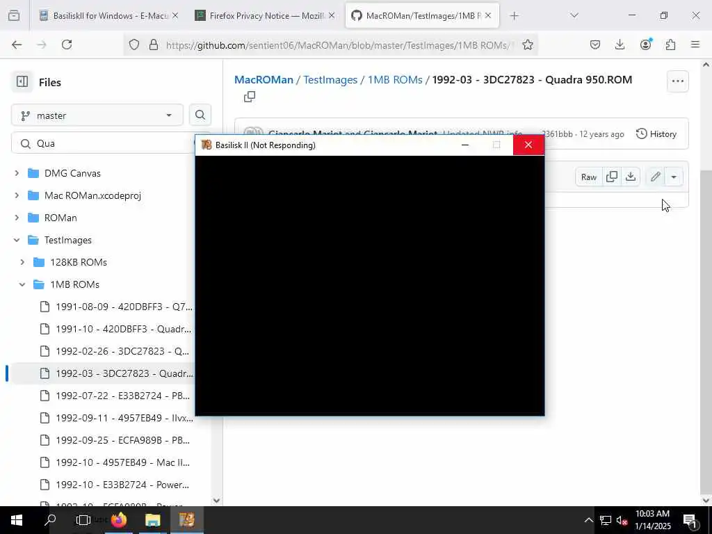Focus the 'Qua' file filter field
The image size is (712, 534).
tap(104, 143)
